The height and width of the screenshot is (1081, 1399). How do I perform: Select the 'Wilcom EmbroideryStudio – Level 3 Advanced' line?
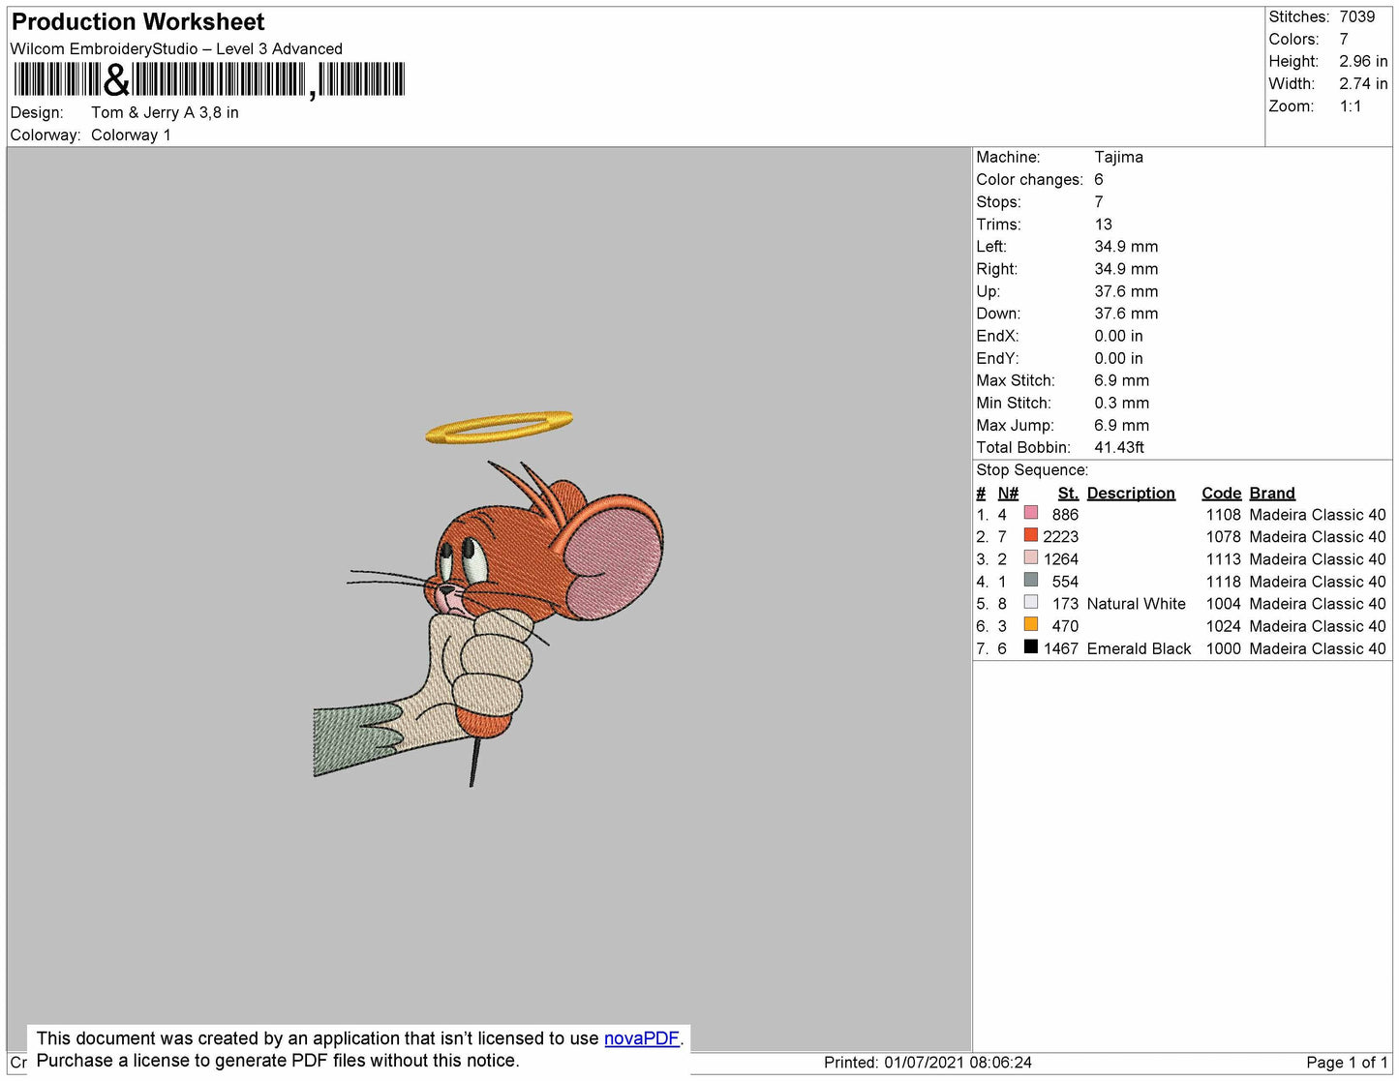176,49
